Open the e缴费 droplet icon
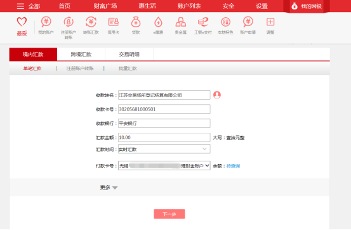This screenshot has height=230, width=351. coord(158,22)
